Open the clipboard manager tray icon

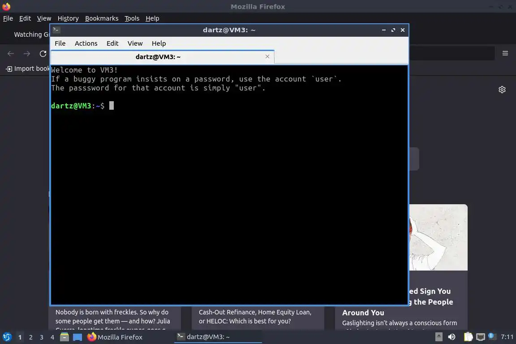pyautogui.click(x=468, y=337)
